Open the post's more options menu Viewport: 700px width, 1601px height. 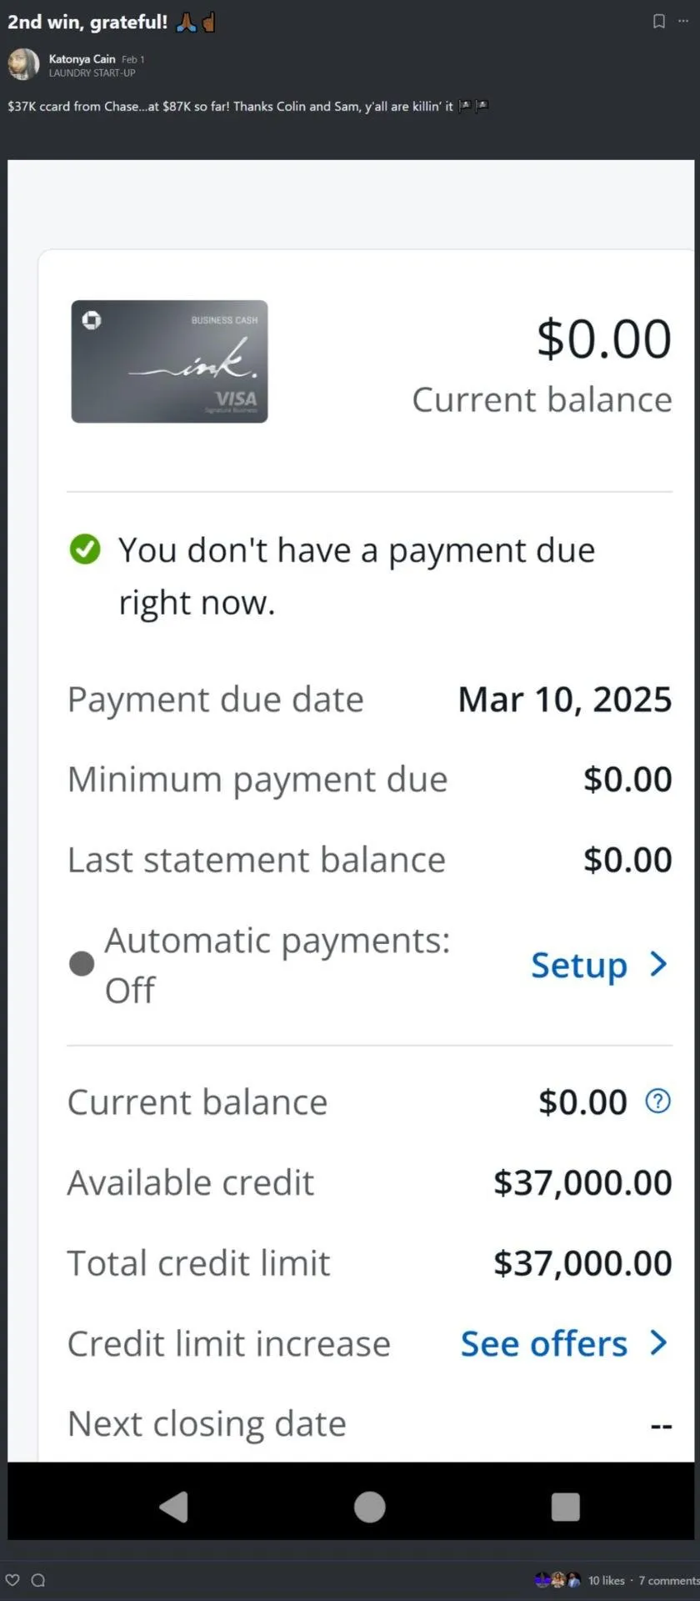coord(683,22)
